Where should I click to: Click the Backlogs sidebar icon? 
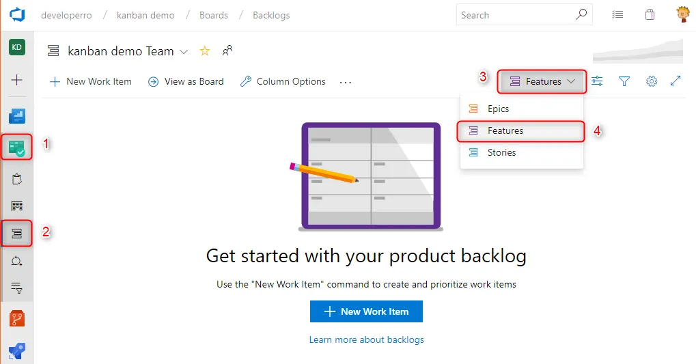pyautogui.click(x=16, y=234)
